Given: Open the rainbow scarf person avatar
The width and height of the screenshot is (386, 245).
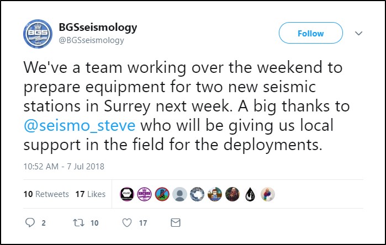Looking at the screenshot, I should point(267,194).
